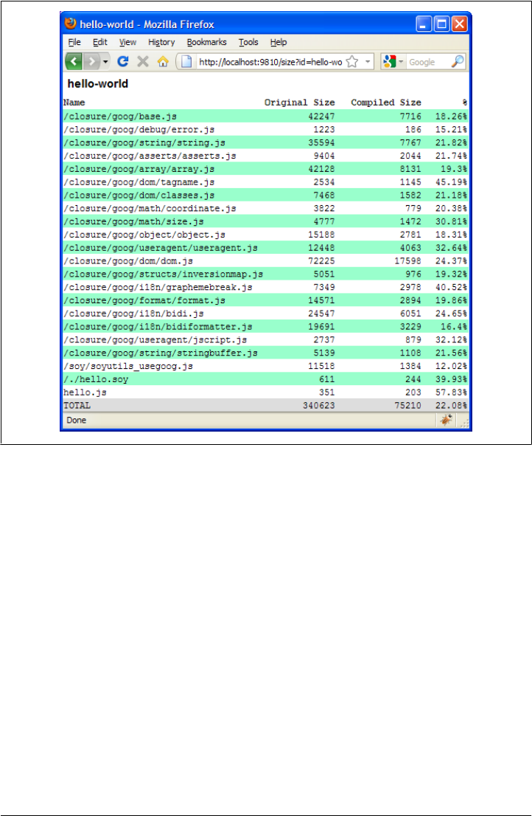
Task: Select /closure/goog/array/array.js file name
Action: click(x=139, y=169)
